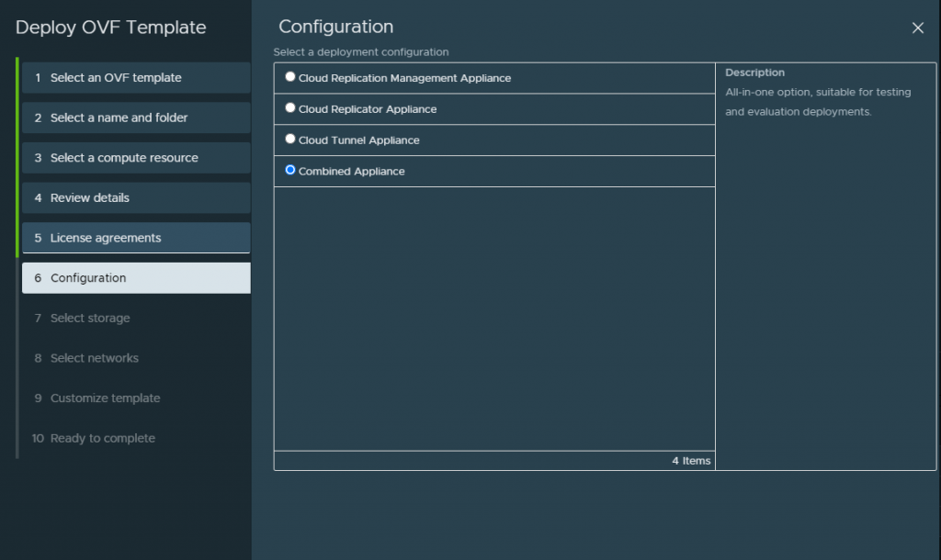The height and width of the screenshot is (560, 941).
Task: Click the Cloud Replication Management Appliance label
Action: (x=404, y=79)
